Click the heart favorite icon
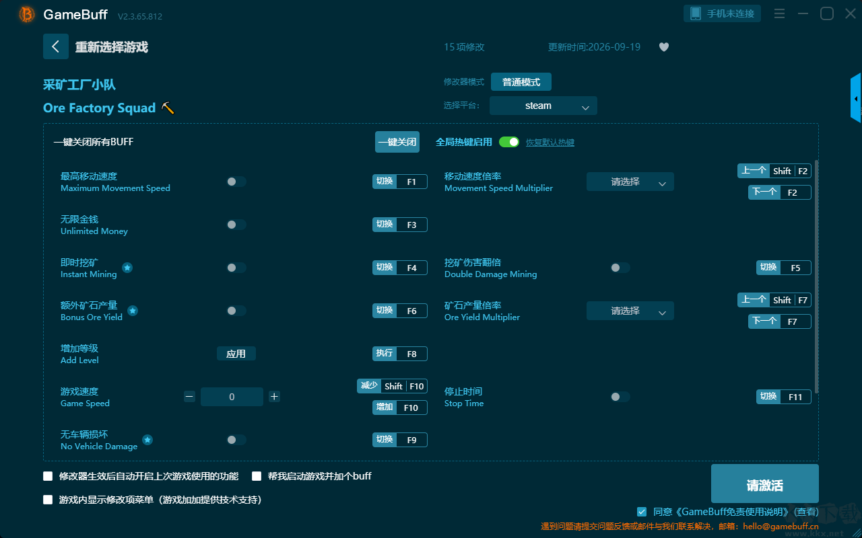Viewport: 862px width, 538px height. point(664,47)
